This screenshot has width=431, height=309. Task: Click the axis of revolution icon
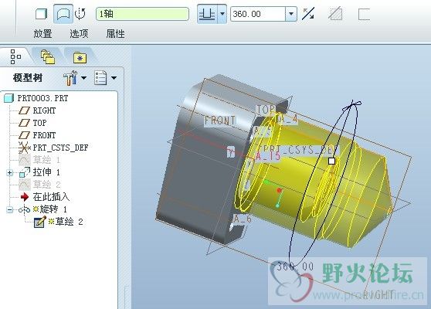pos(80,14)
